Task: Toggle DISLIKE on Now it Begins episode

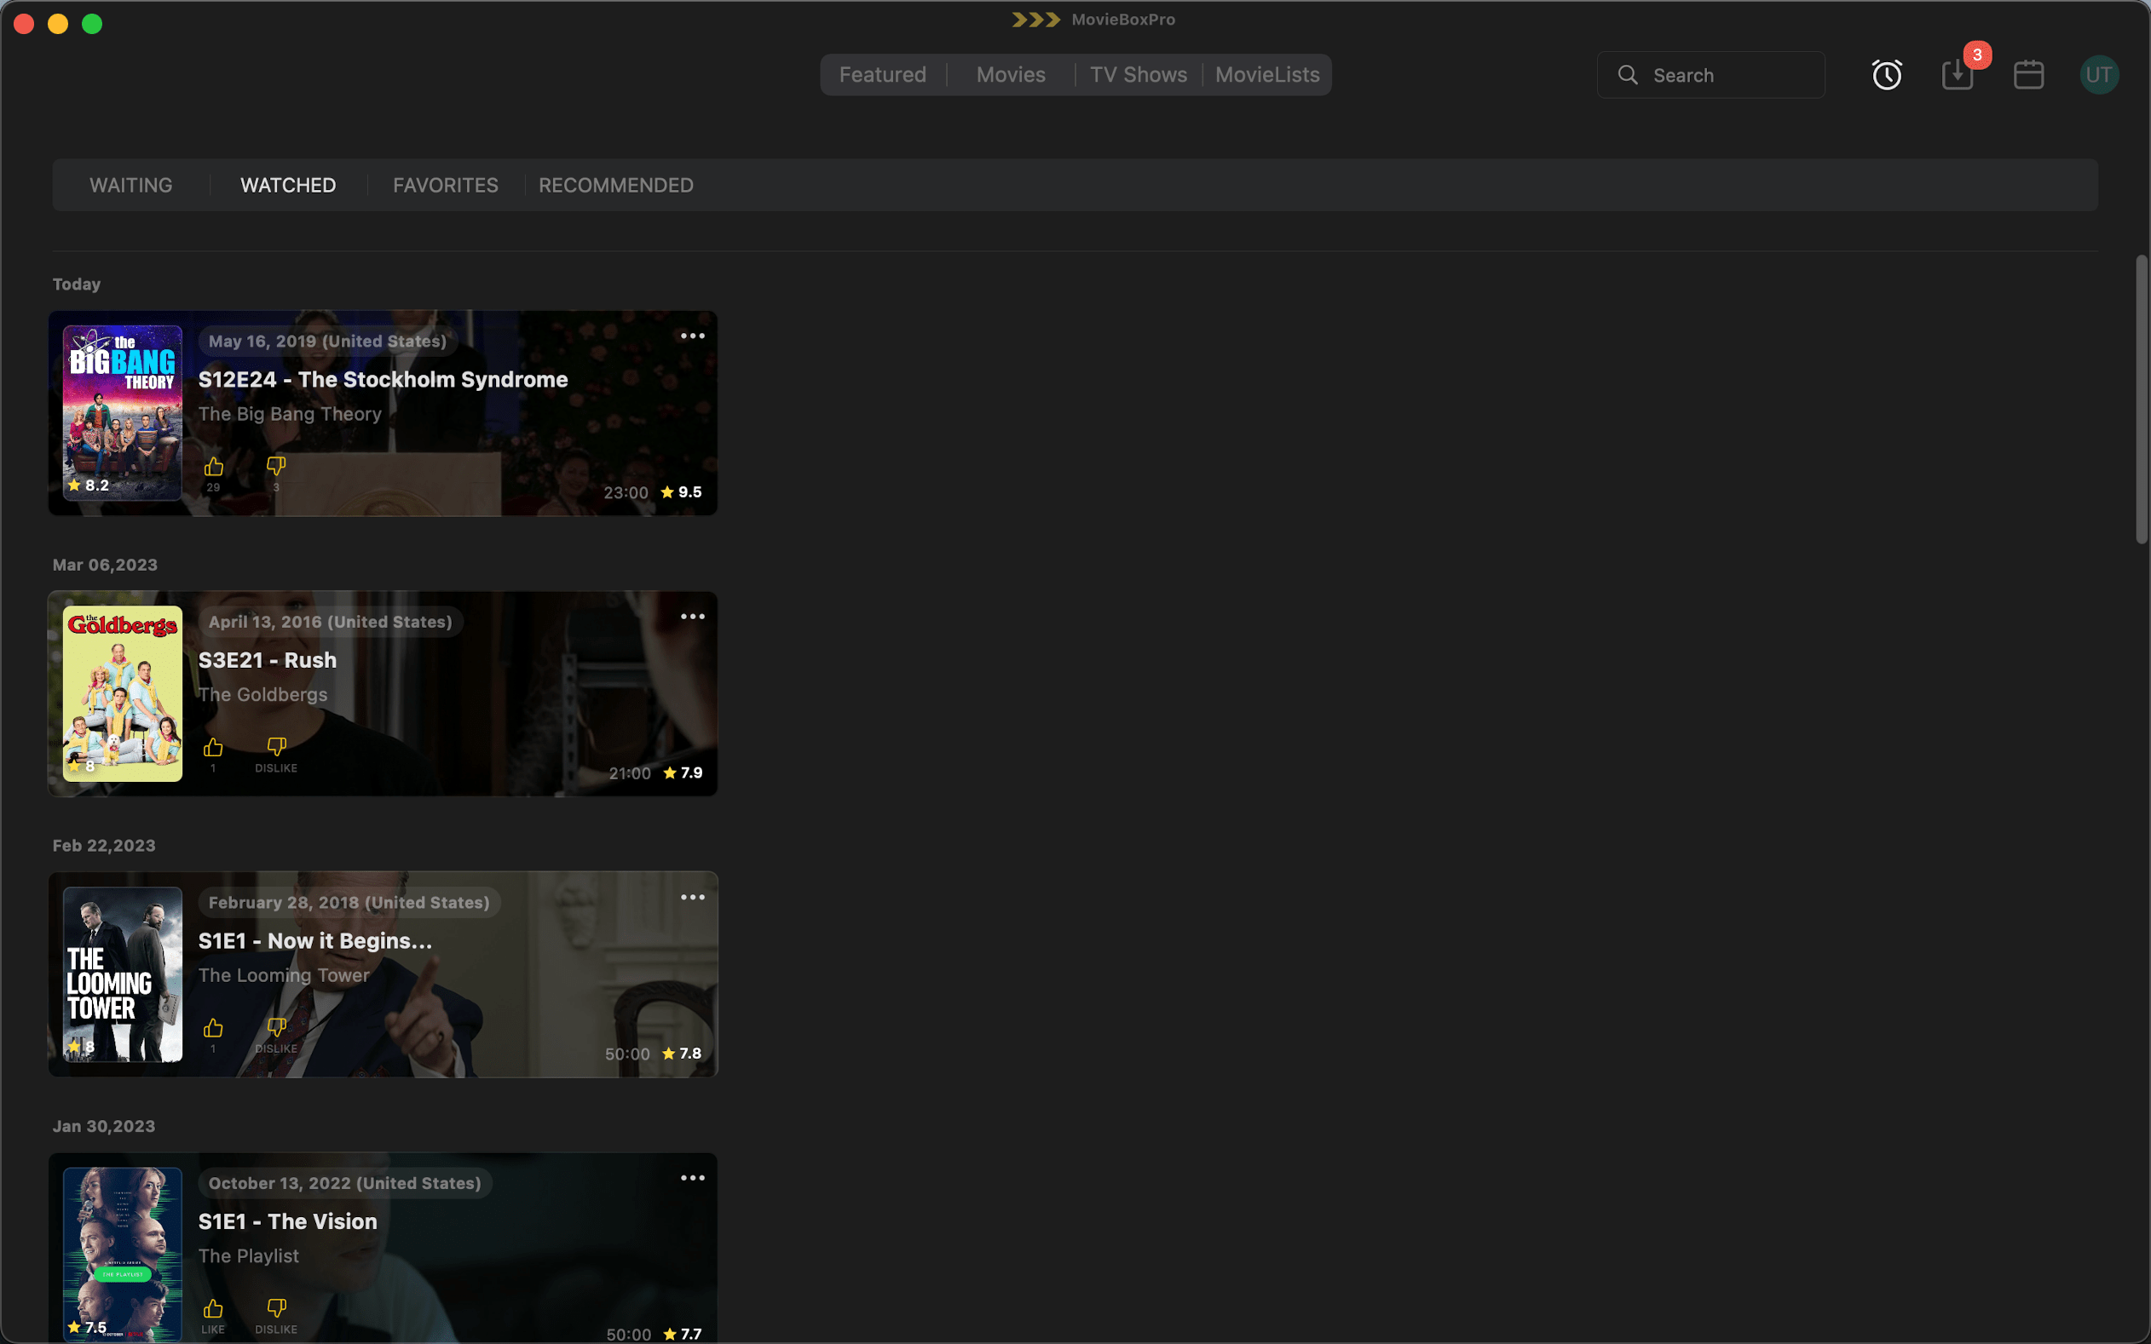Action: (x=275, y=1026)
